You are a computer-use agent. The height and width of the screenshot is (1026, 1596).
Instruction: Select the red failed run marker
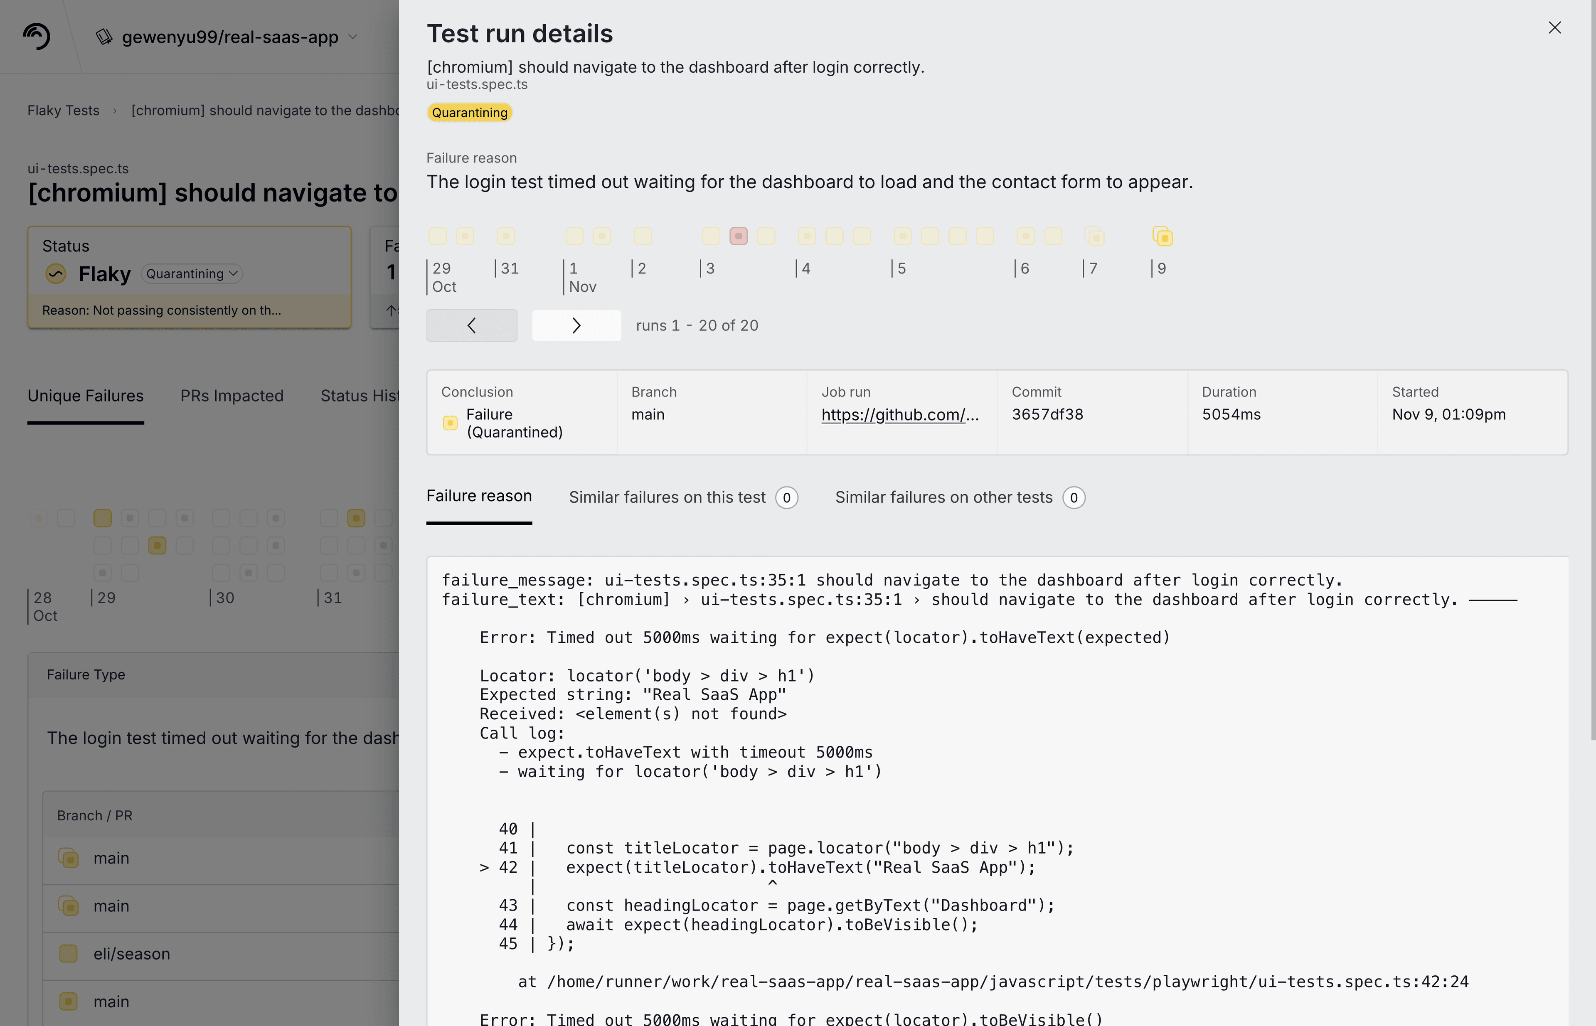(739, 236)
